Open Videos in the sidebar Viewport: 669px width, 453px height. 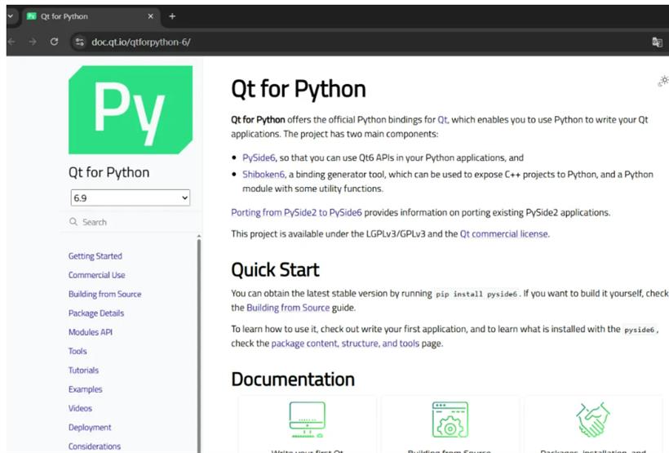80,408
